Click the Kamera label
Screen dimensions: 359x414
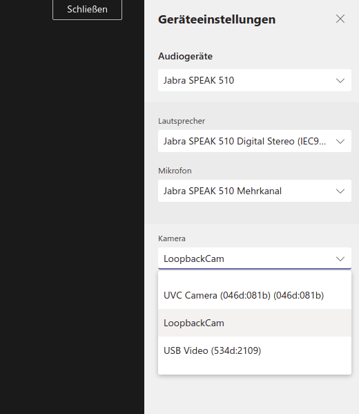point(172,238)
